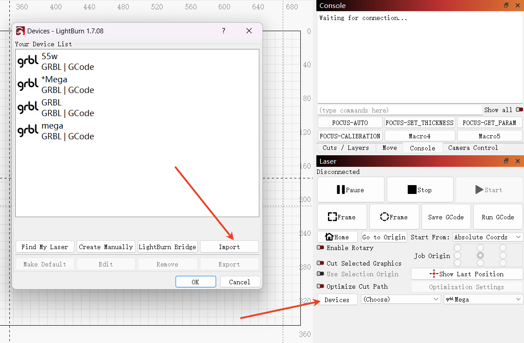Image resolution: width=524 pixels, height=343 pixels.
Task: Toggle Optimize Cut Path
Action: click(320, 286)
